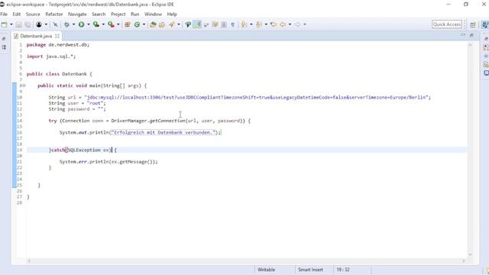Open the Edit menu
The width and height of the screenshot is (489, 275).
17,15
